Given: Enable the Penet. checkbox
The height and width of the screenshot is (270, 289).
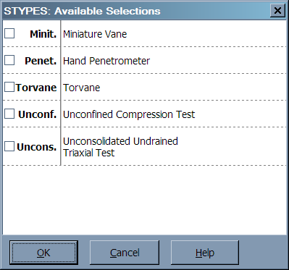Looking at the screenshot, I should 9,60.
